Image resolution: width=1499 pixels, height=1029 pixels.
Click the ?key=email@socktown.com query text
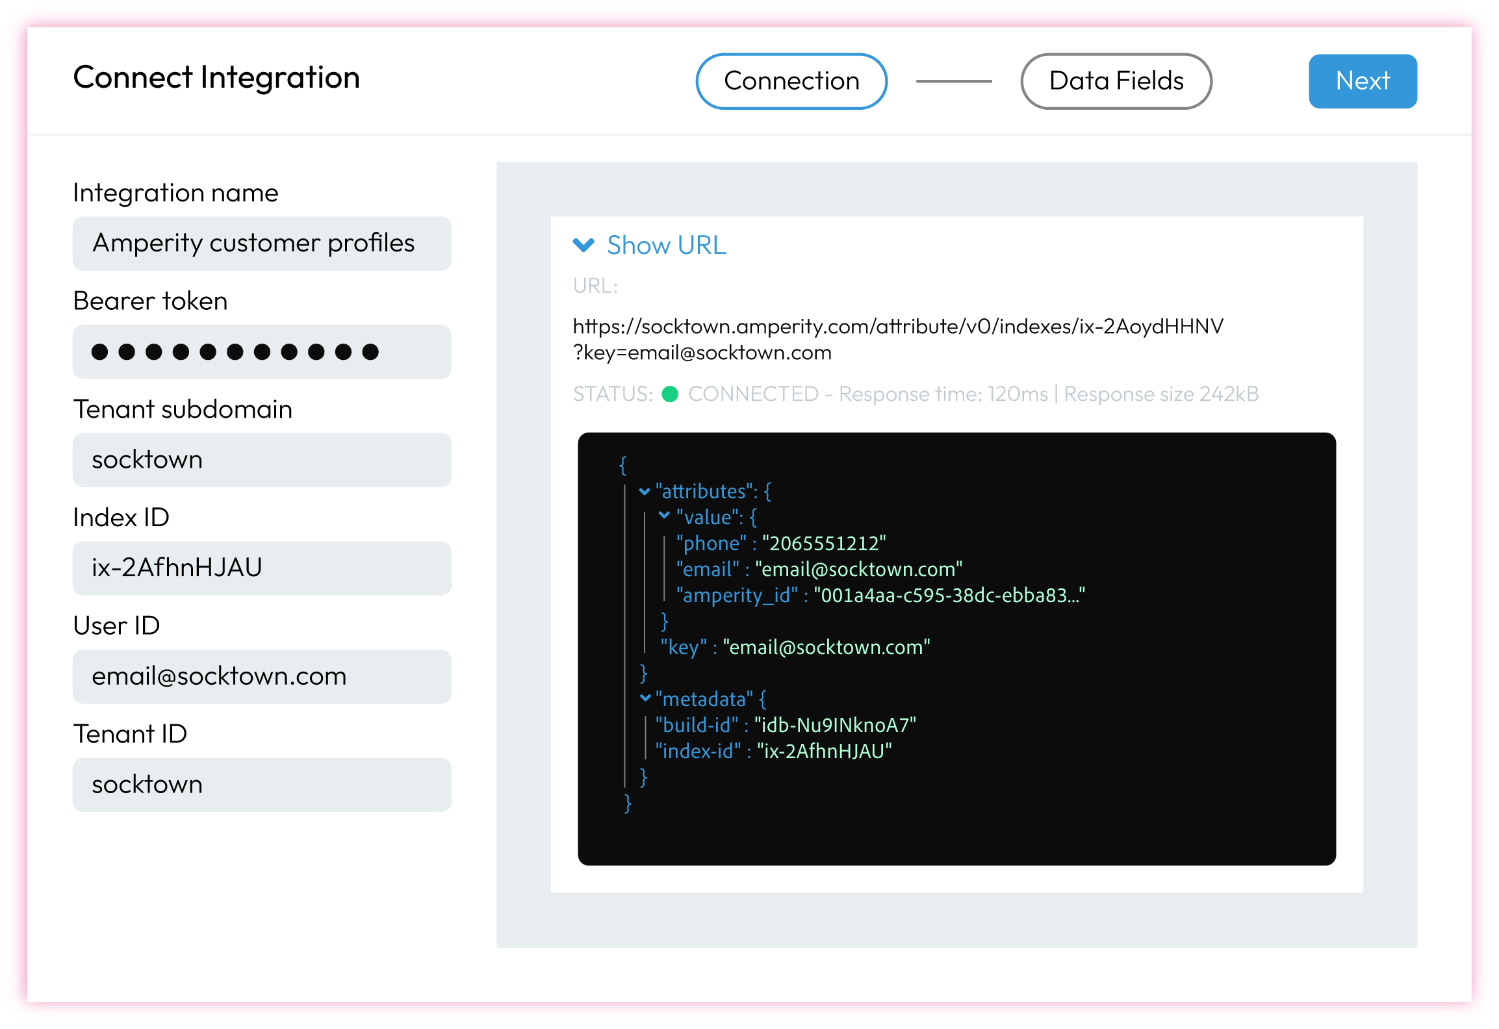[702, 353]
